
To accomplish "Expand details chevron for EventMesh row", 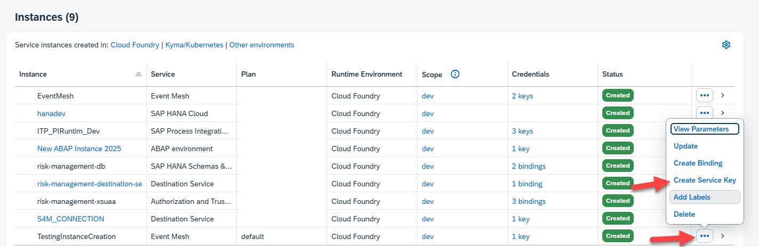I will coord(722,95).
